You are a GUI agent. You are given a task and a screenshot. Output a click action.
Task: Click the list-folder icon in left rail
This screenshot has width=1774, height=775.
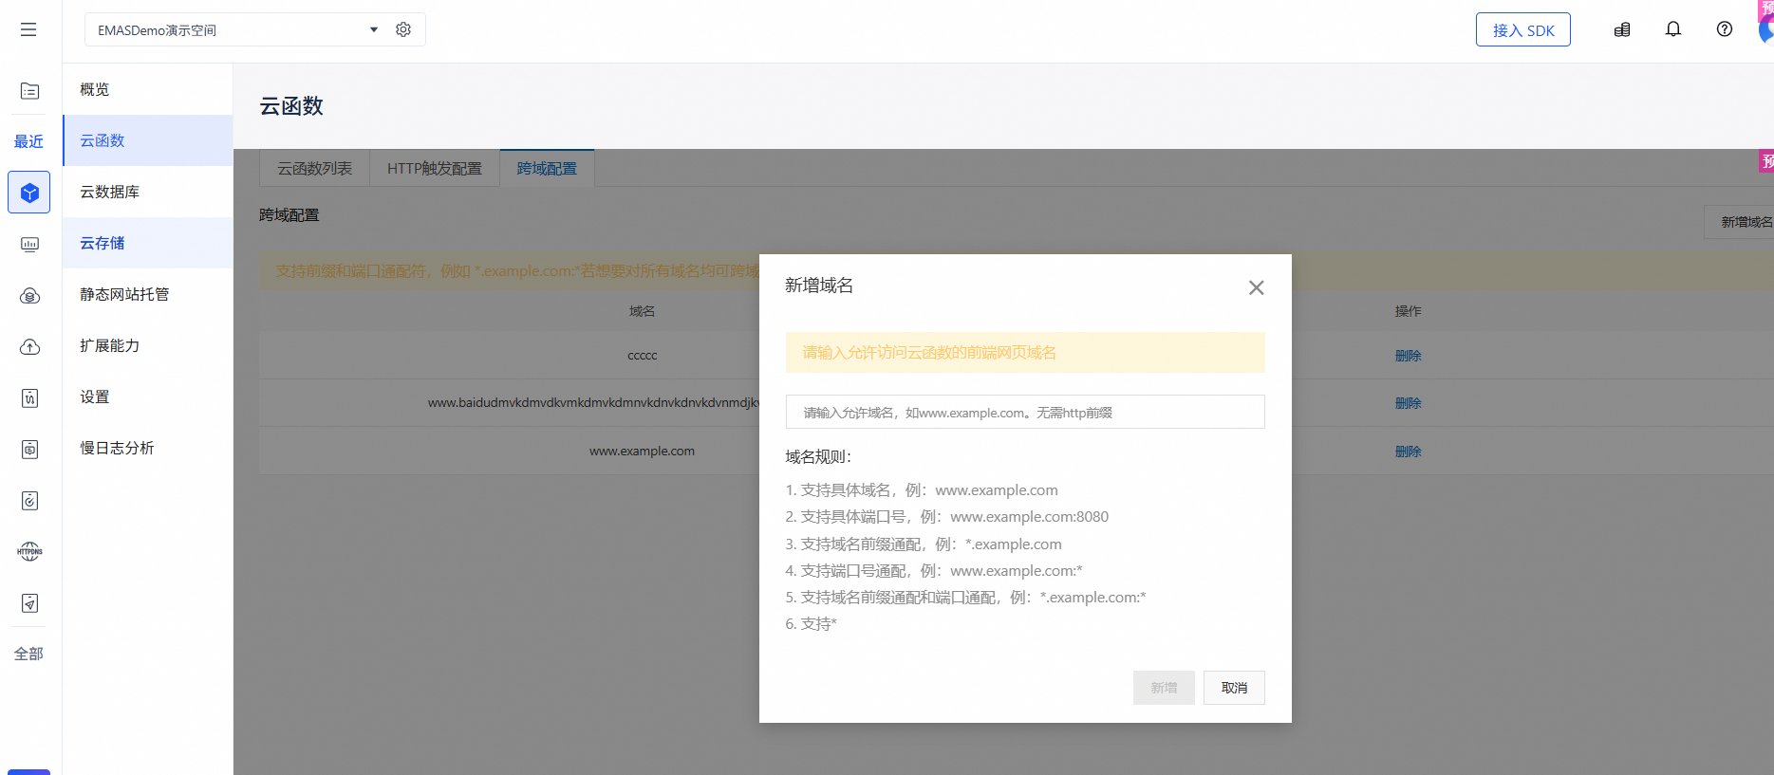tap(29, 90)
